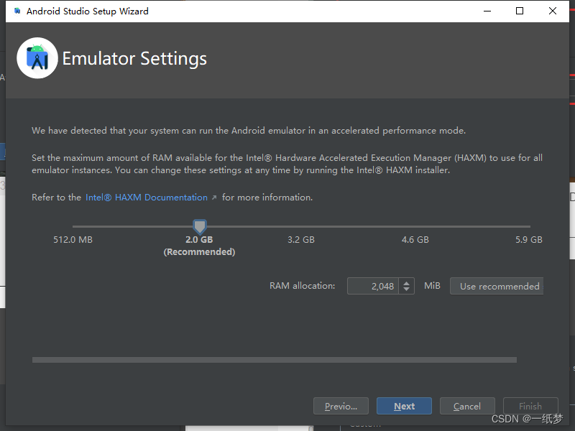Screen dimensions: 575x431
Task: Decrease RAM allocation with down arrow
Action: point(406,289)
